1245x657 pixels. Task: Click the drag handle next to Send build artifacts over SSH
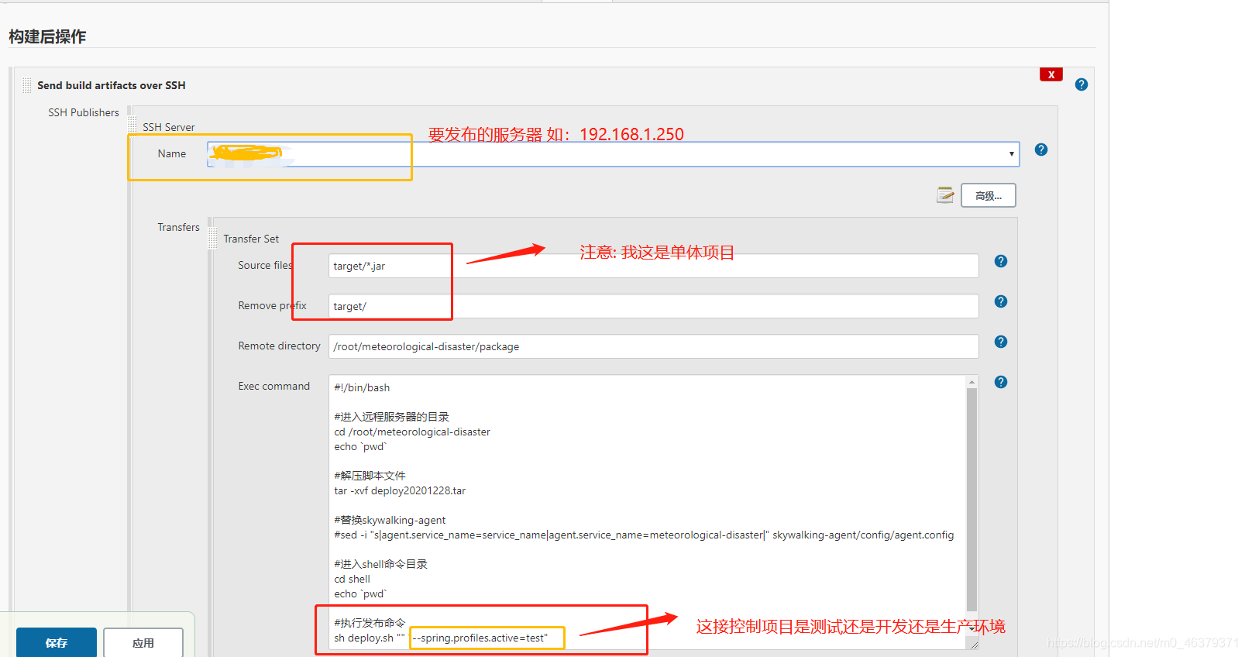click(x=27, y=85)
